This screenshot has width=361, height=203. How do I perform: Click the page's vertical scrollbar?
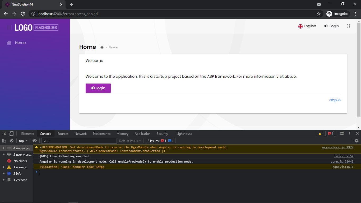[x=359, y=69]
